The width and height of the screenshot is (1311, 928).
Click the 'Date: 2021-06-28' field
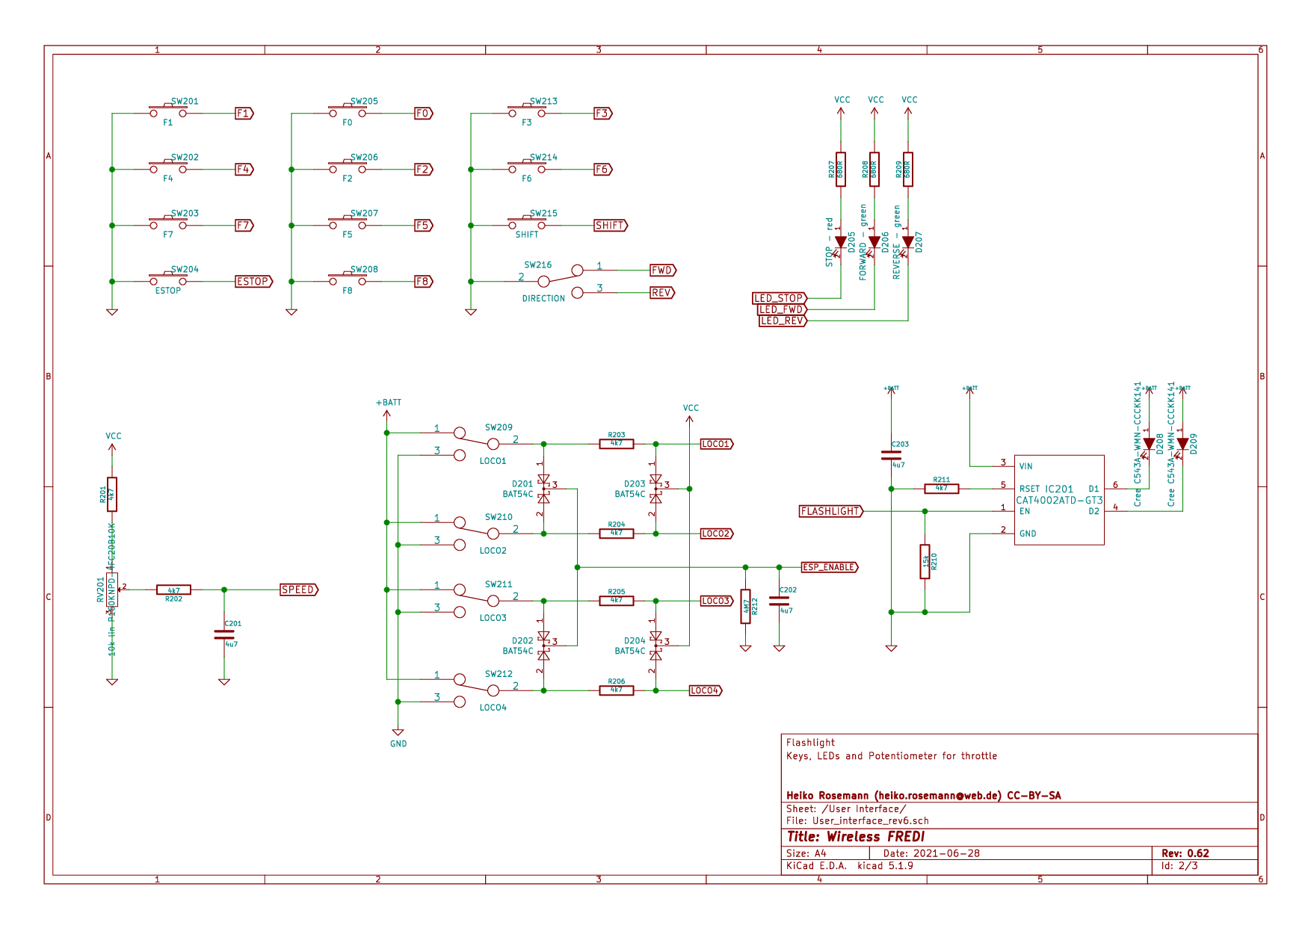point(931,853)
